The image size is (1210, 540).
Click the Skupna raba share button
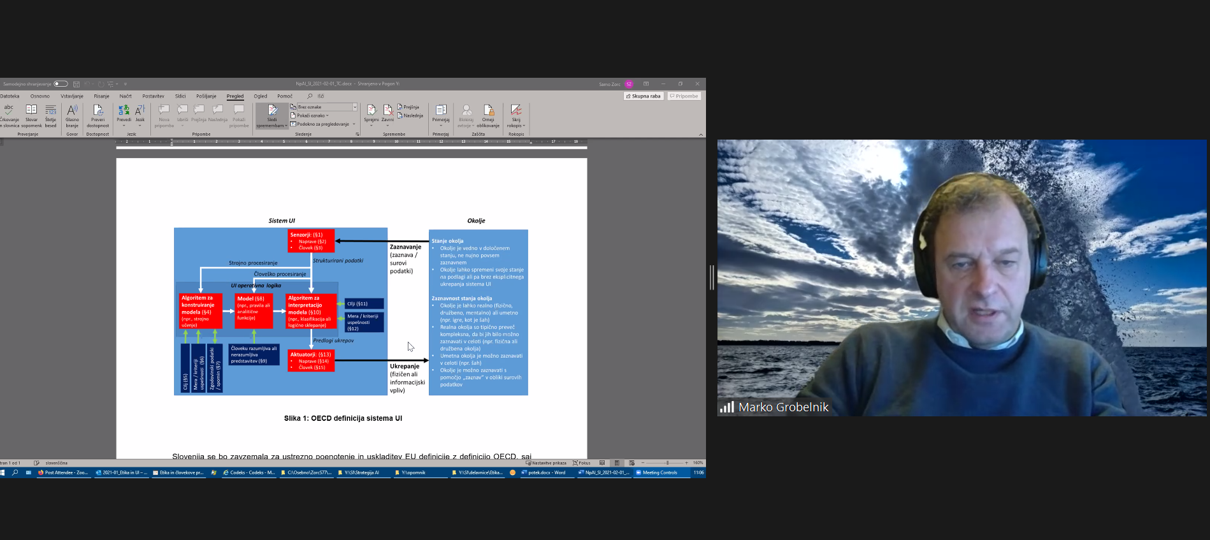[x=644, y=96]
